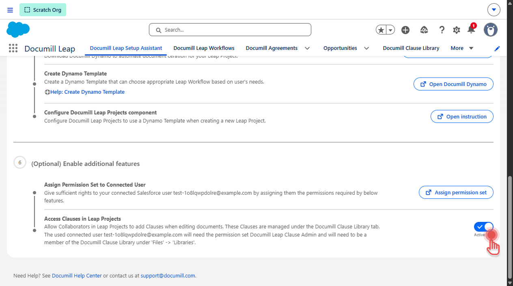Open the App Launcher grid icon
This screenshot has height=286, width=513.
tap(13, 48)
